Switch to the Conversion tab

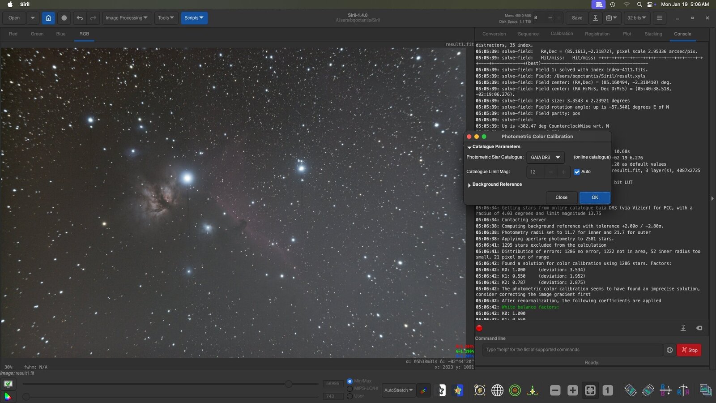point(494,34)
